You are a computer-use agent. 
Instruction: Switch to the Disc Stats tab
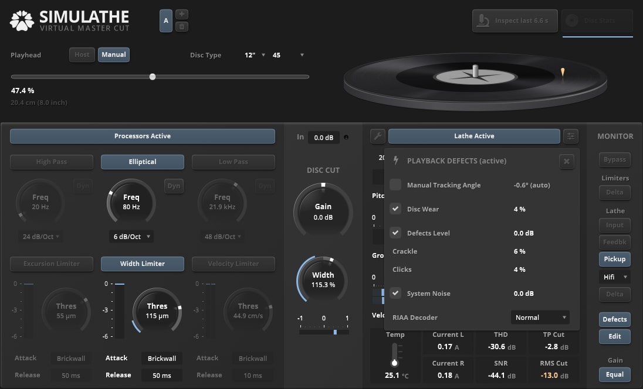coord(597,21)
